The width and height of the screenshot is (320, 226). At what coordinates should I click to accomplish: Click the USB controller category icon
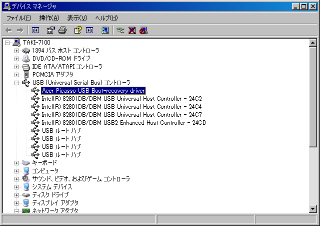coord(26,83)
